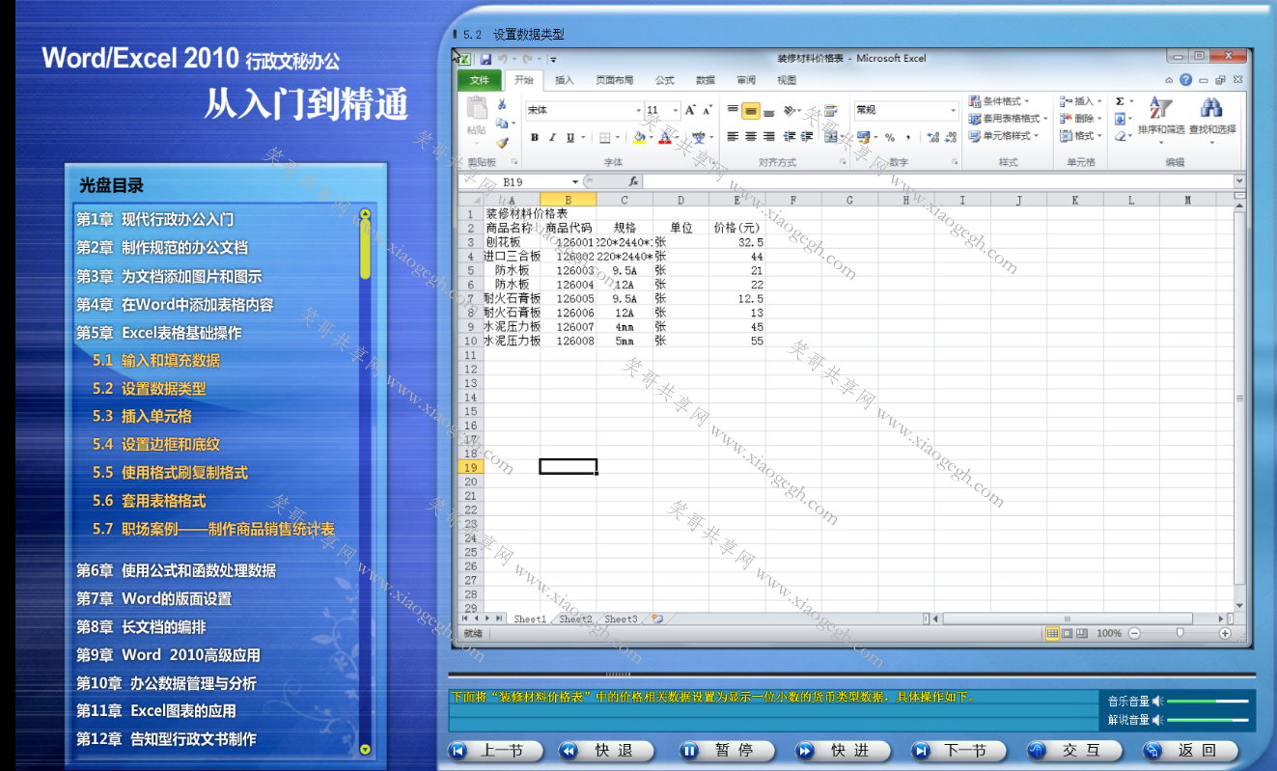Screen dimensions: 1277x771
Task: Select the Format Painter brush icon
Action: tap(502, 142)
